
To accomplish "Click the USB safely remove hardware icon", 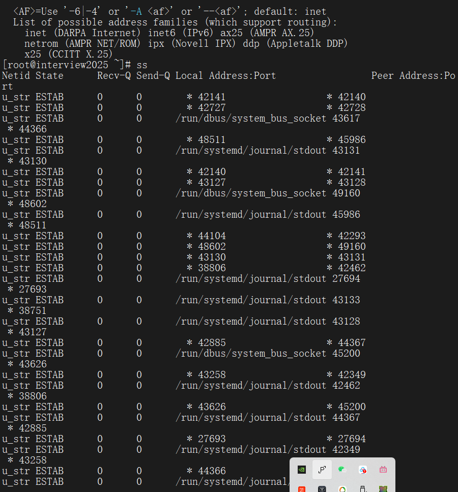I will pyautogui.click(x=363, y=489).
